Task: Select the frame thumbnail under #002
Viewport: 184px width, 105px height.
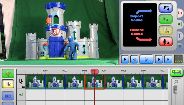Action: pyautogui.click(x=55, y=82)
